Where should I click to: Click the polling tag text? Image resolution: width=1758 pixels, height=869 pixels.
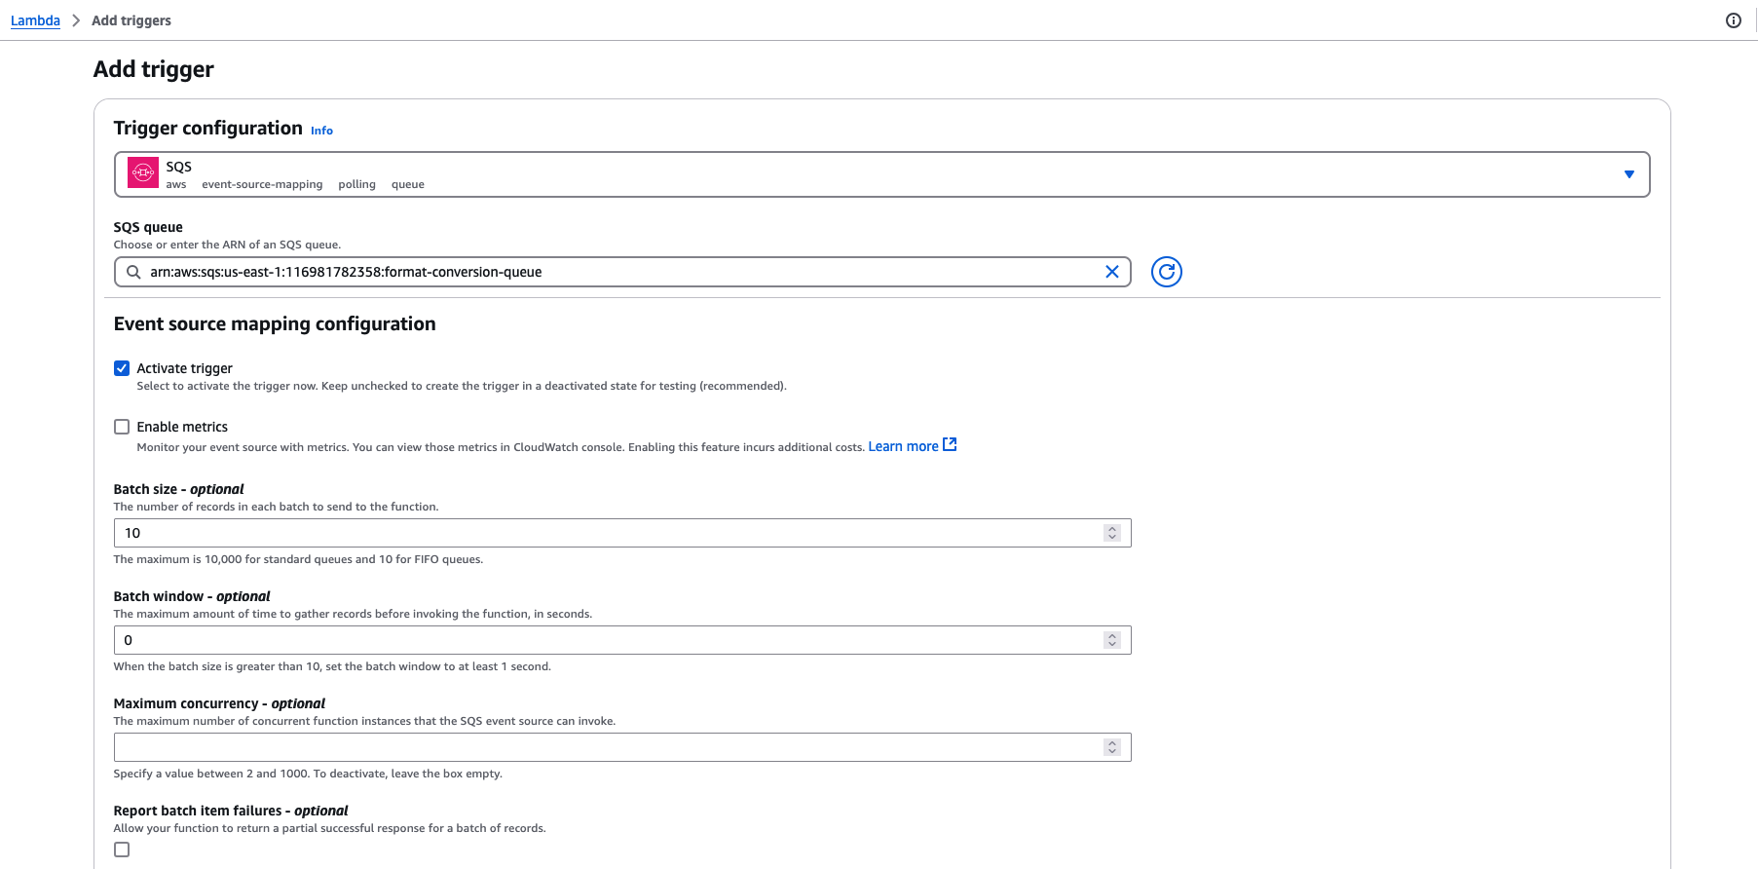tap(356, 184)
